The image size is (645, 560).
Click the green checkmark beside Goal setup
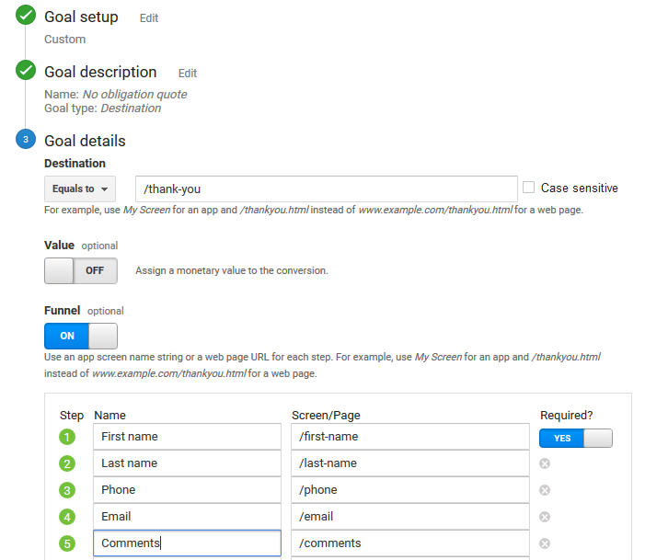coord(26,16)
